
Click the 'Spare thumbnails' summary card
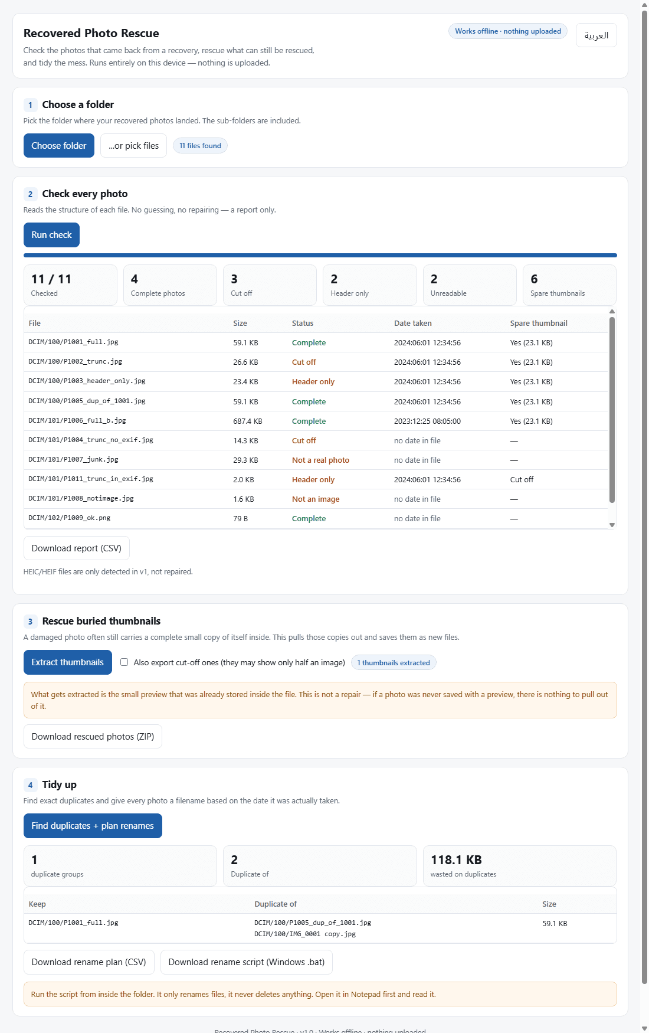569,285
